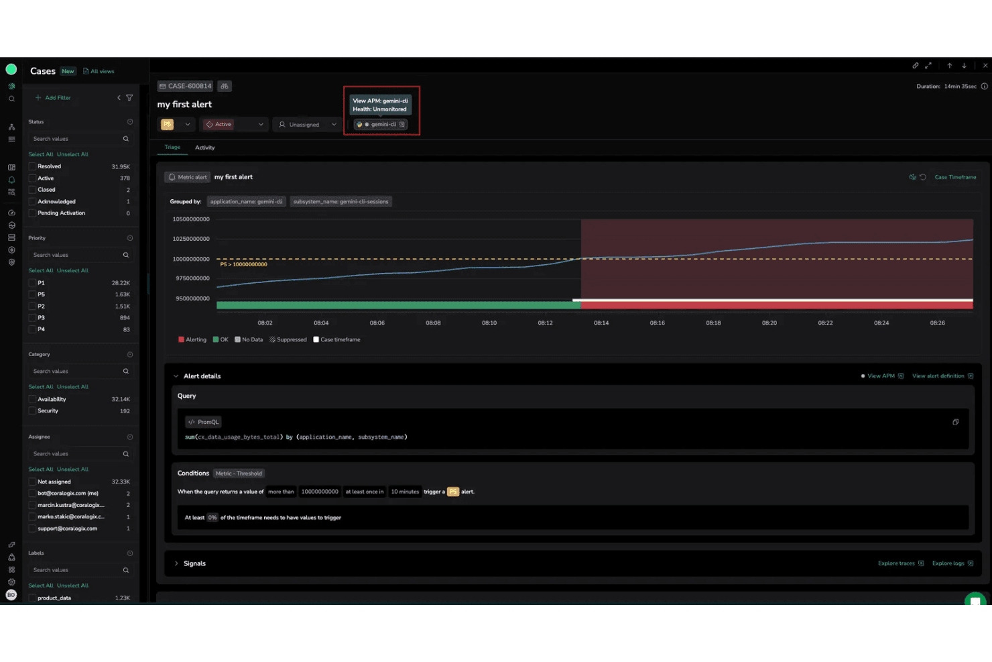Open the green chat widget bubble
Image resolution: width=992 pixels, height=662 pixels.
pos(975,599)
